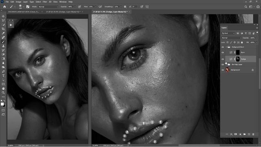
Task: Click the play button on left preview
Action: pos(11,25)
